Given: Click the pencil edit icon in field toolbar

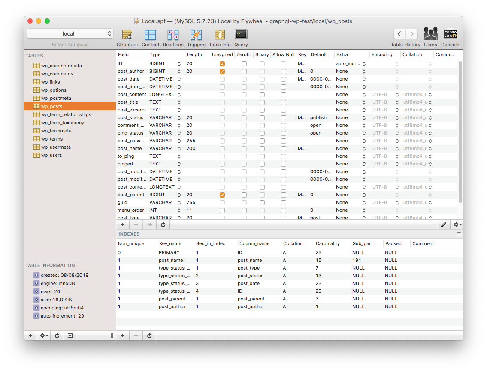Looking at the screenshot, I should [x=444, y=225].
